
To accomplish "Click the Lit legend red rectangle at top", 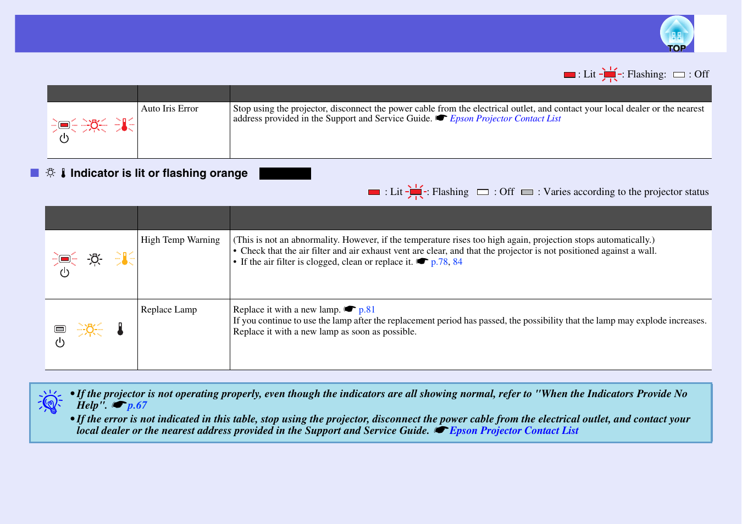I will coord(569,75).
